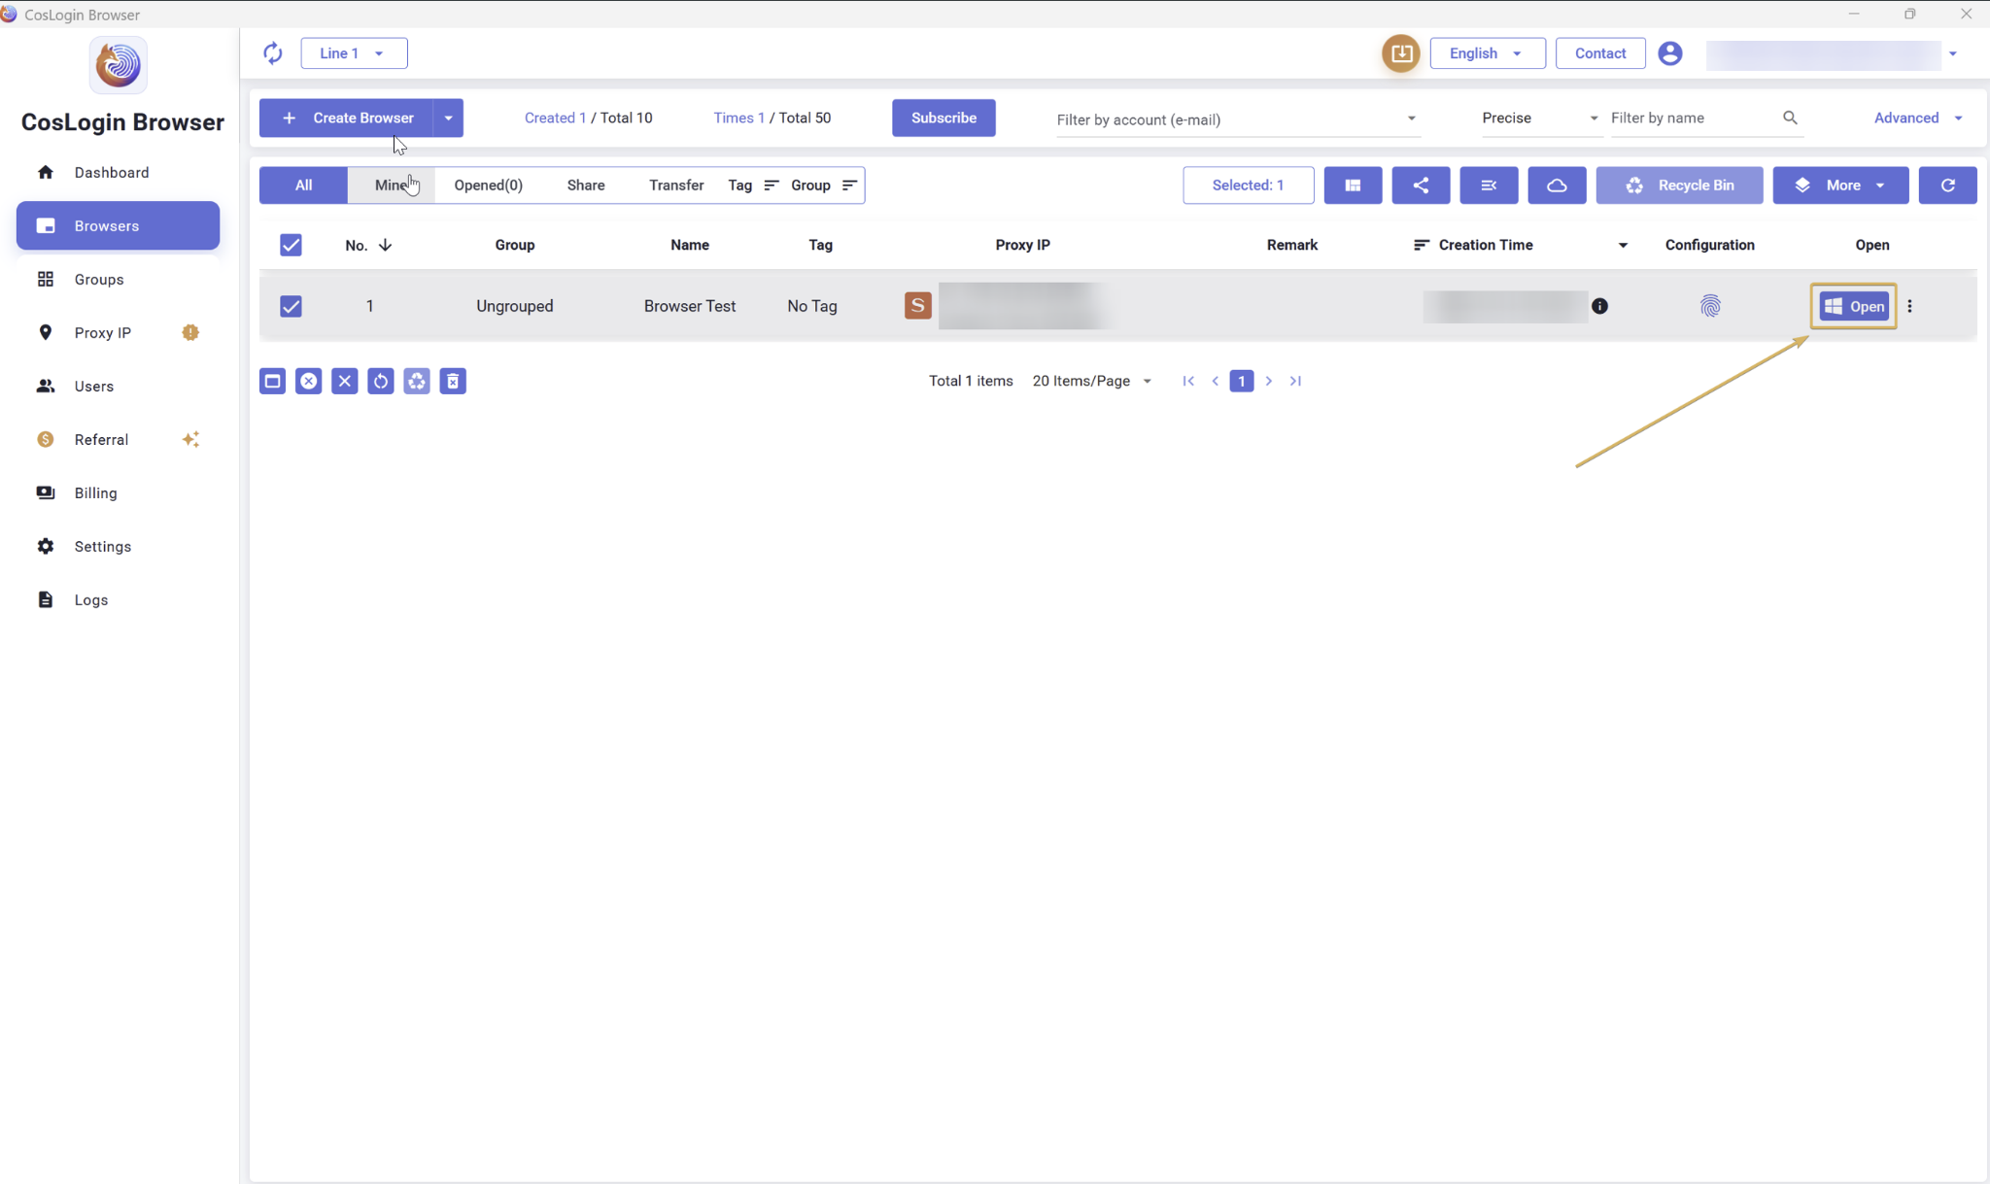Viewport: 1990px width, 1184px height.
Task: Expand the Advanced filter options
Action: click(1917, 118)
